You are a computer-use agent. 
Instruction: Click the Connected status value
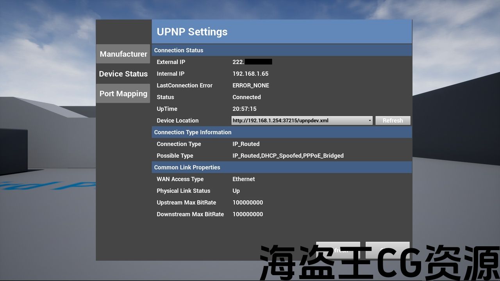tap(246, 97)
